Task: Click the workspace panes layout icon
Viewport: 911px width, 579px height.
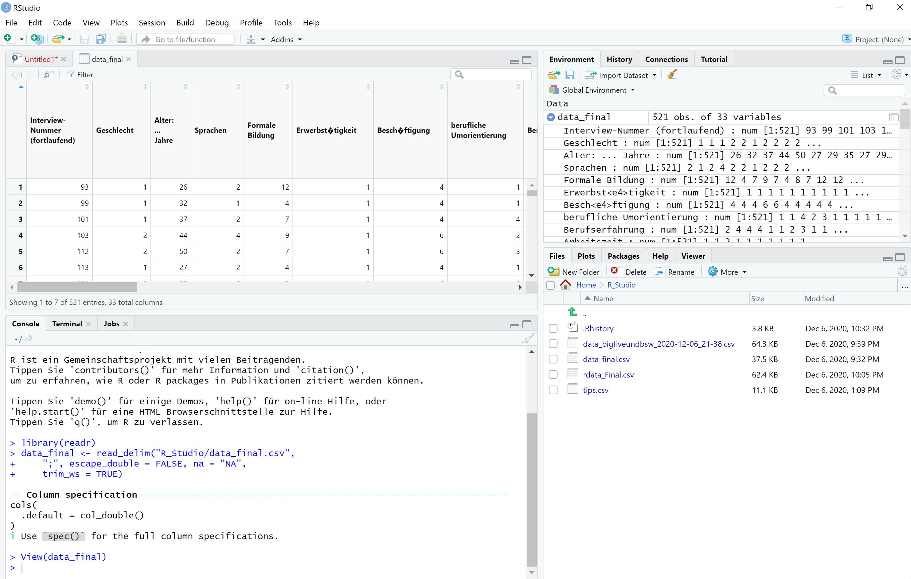Action: [x=251, y=39]
